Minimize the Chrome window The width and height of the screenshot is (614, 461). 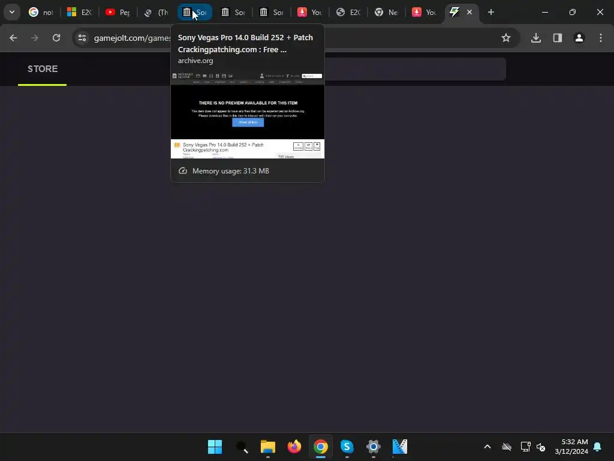[544, 12]
